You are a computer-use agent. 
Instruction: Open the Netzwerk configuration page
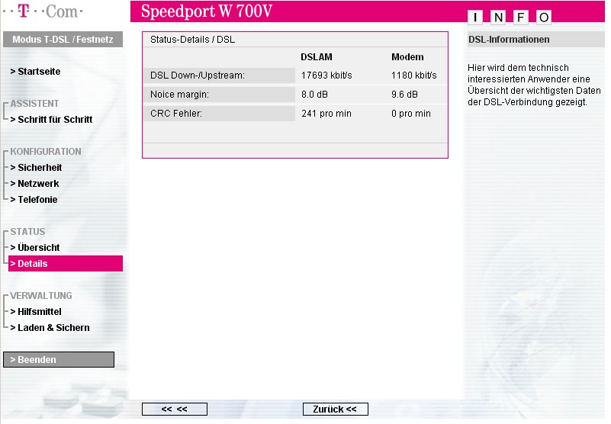click(x=34, y=183)
